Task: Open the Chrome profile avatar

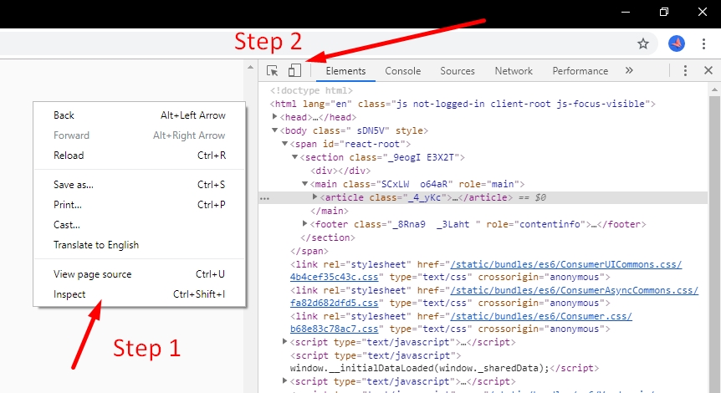Action: click(x=677, y=43)
